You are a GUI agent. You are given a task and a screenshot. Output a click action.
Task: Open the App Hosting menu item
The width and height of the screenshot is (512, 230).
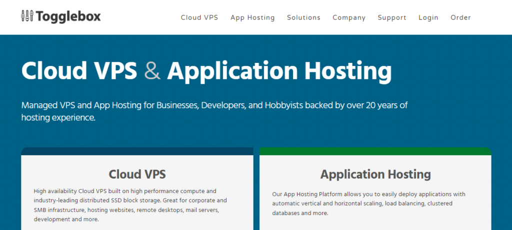pos(252,17)
